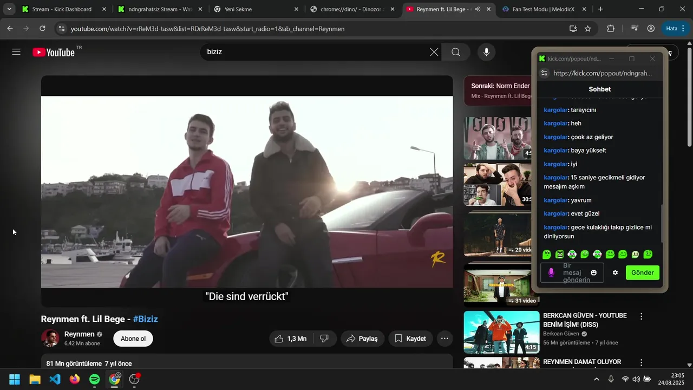Switch to Yeni Sekme tab
The width and height of the screenshot is (693, 390).
[257, 9]
